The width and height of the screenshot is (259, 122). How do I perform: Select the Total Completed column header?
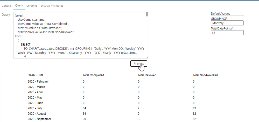pyautogui.click(x=93, y=75)
